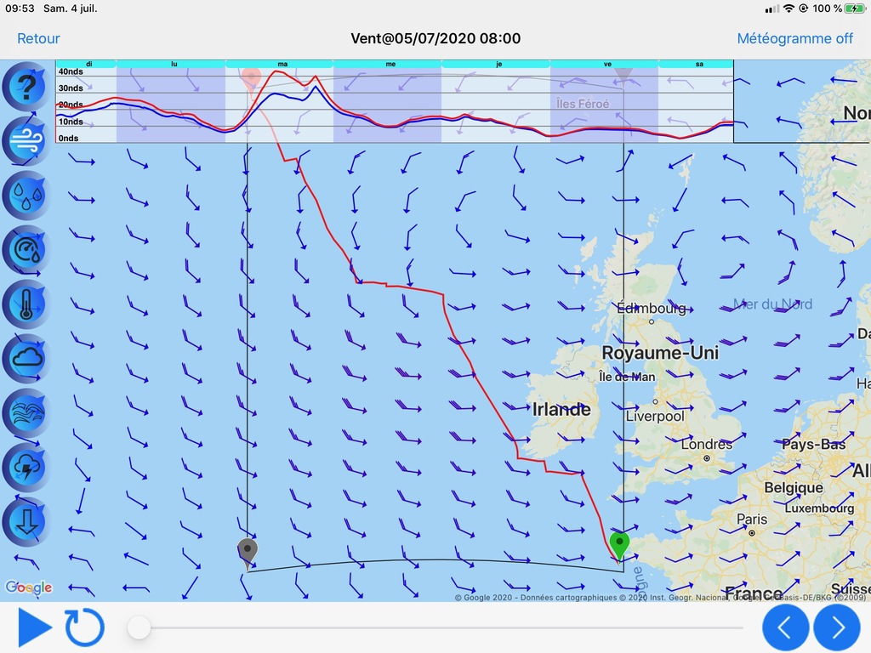Screen dimensions: 871x653
Task: Tap the Île de Man label
Action: click(x=627, y=377)
